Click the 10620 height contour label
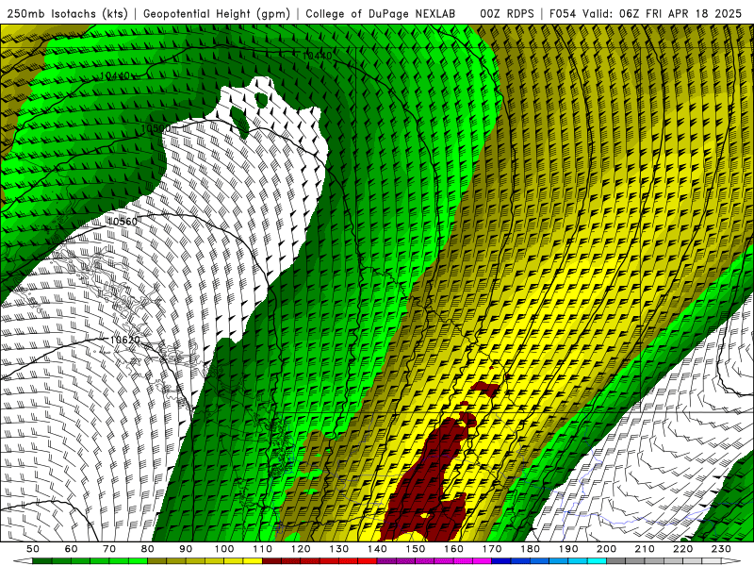The width and height of the screenshot is (754, 566). [125, 341]
